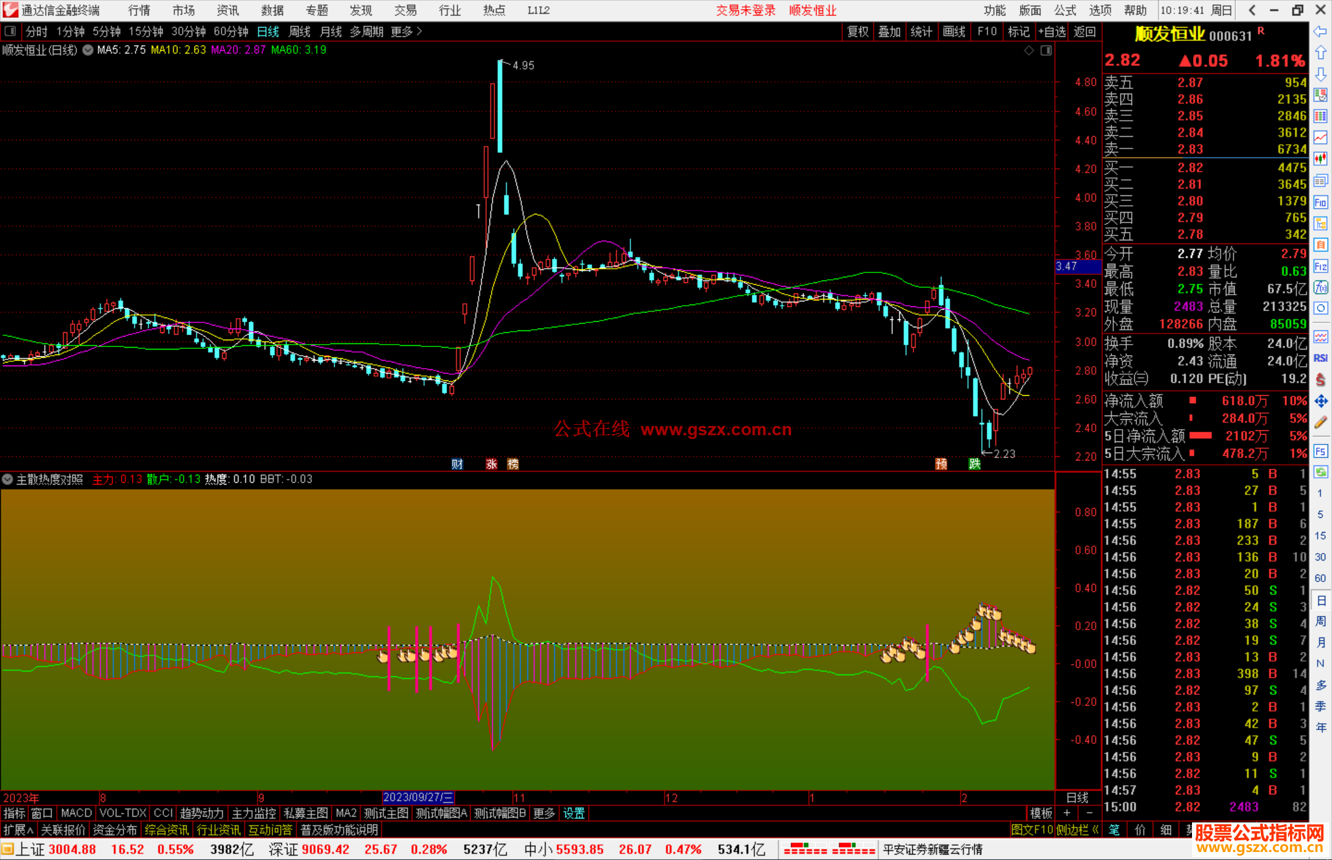Viewport: 1332px width, 860px height.
Task: Toggle the panel layout icon left of 分时
Action: point(10,31)
